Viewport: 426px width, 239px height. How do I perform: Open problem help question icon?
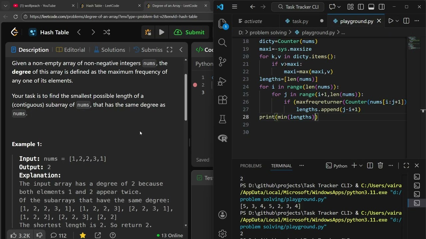coord(113,235)
